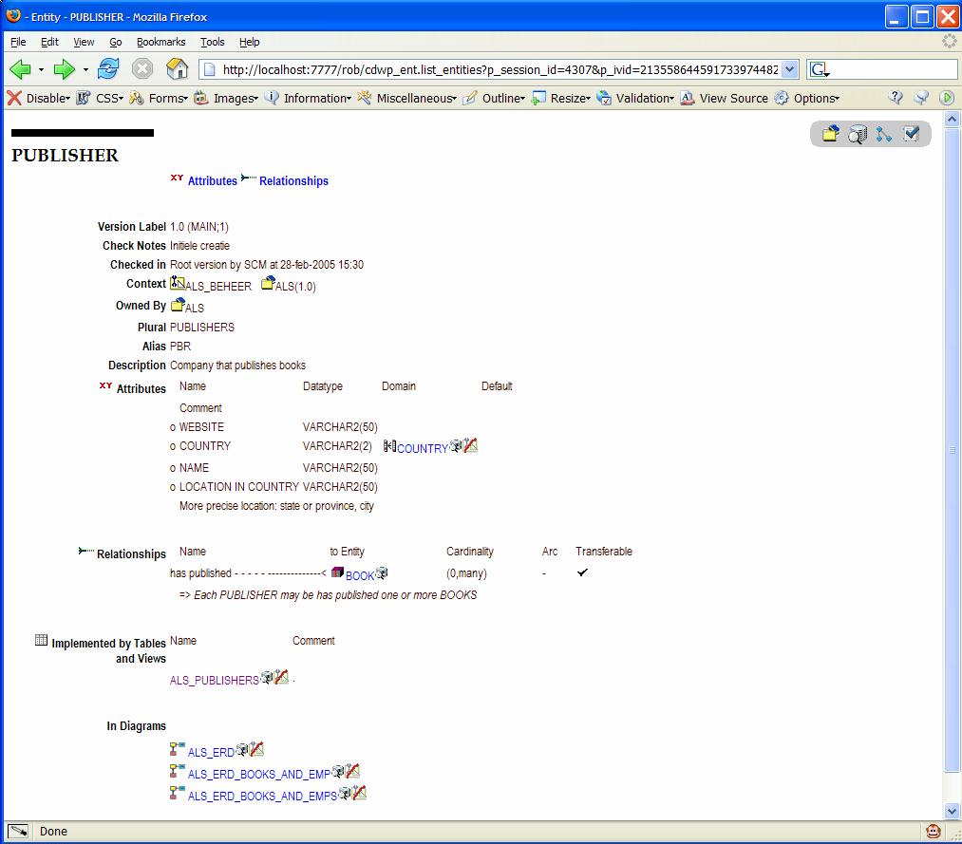962x844 pixels.
Task: Click the chart icon beside the ALS_PUBLISHERS link
Action: pos(282,678)
